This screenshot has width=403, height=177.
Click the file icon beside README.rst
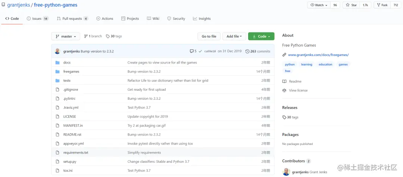57,134
